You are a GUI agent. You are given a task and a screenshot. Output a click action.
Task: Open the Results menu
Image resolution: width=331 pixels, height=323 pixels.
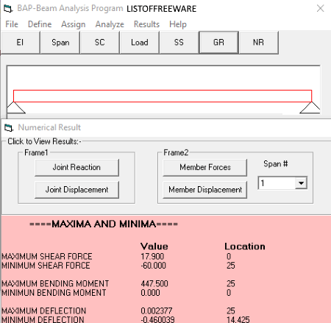146,24
